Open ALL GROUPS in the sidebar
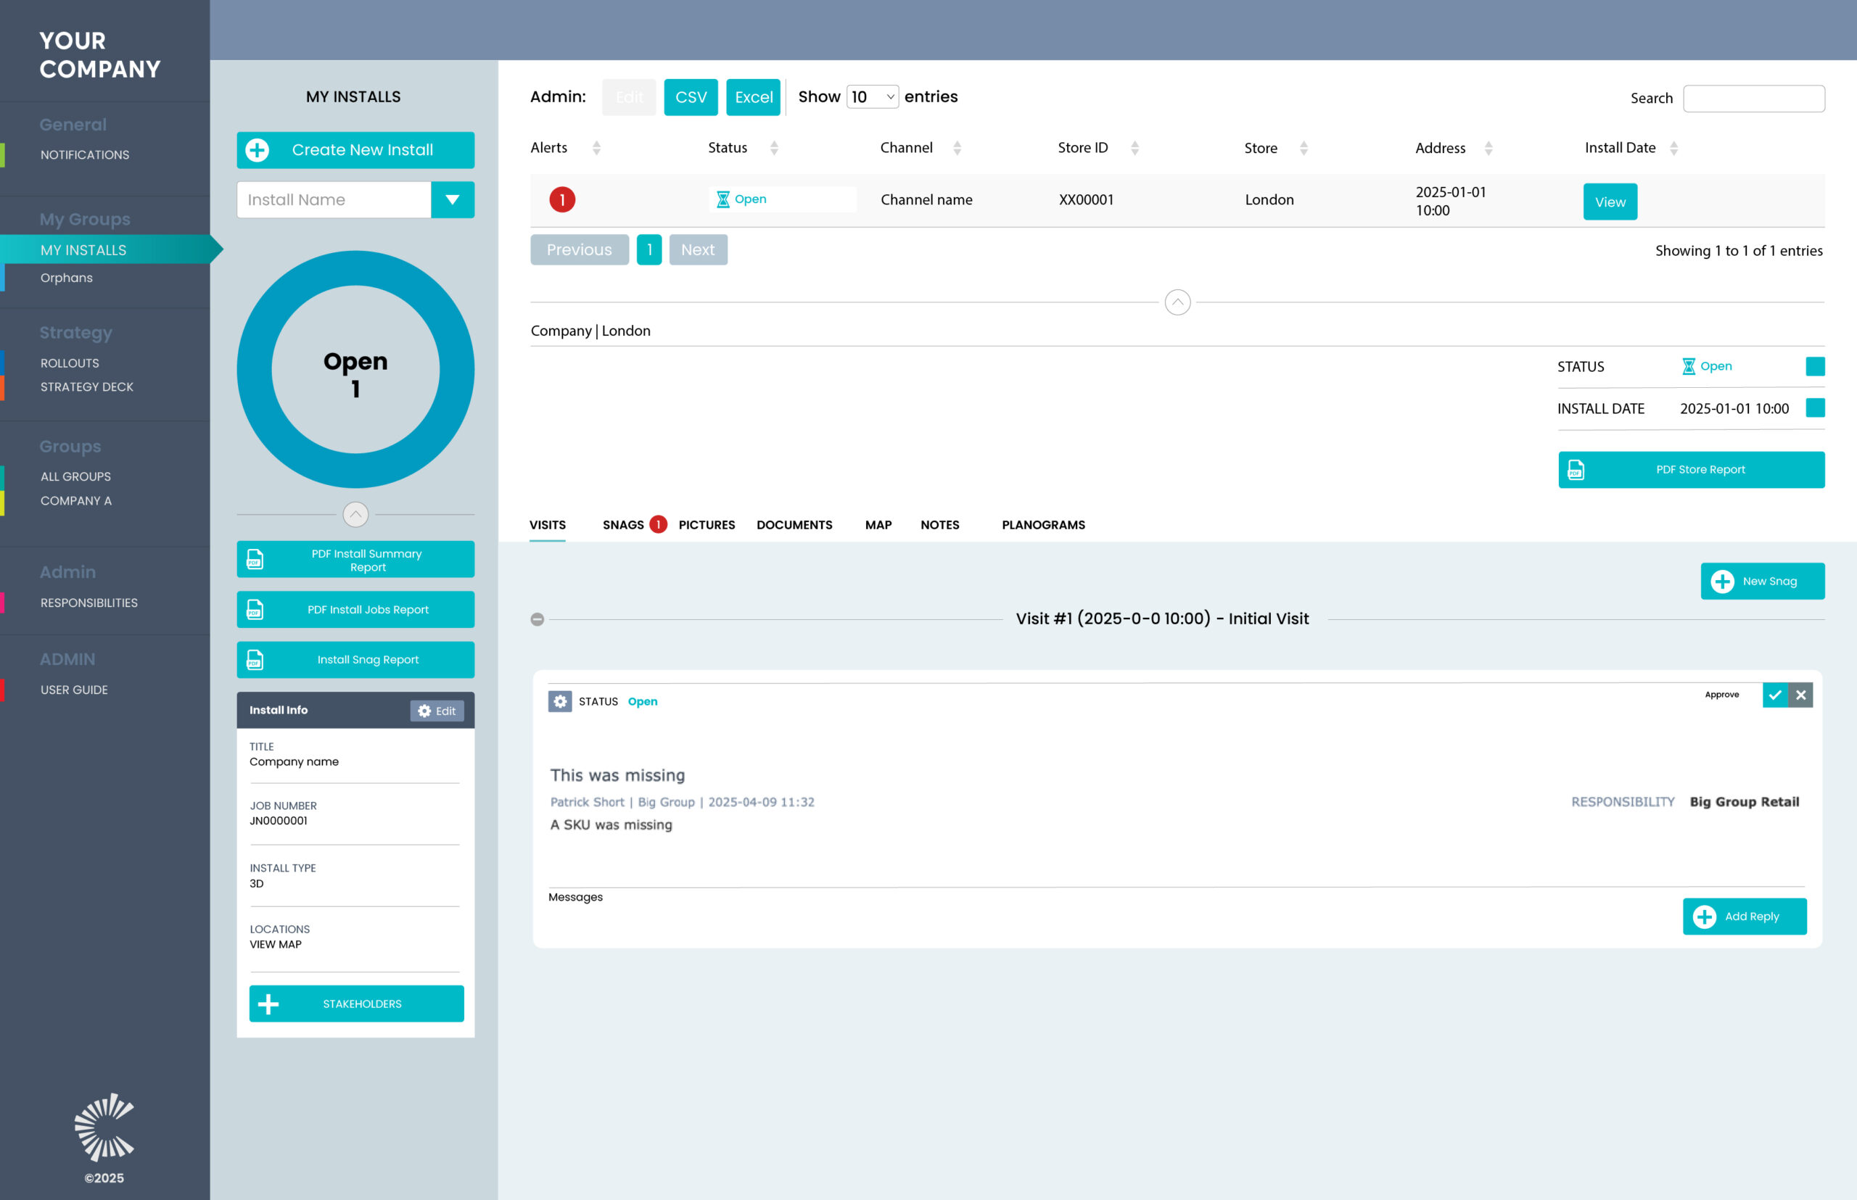Screen dimensions: 1857x1200 tap(75, 477)
